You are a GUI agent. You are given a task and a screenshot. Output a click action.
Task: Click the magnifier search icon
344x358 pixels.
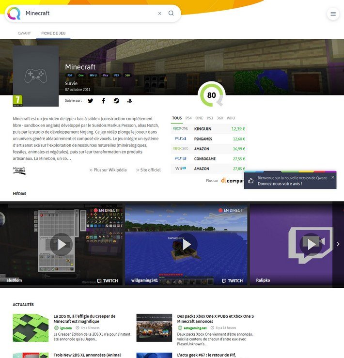171,13
